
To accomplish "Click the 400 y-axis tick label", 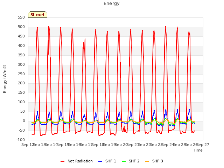I will click(21, 45).
